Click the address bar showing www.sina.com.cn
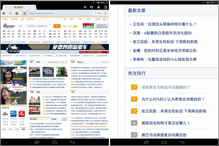 pos(60,13)
